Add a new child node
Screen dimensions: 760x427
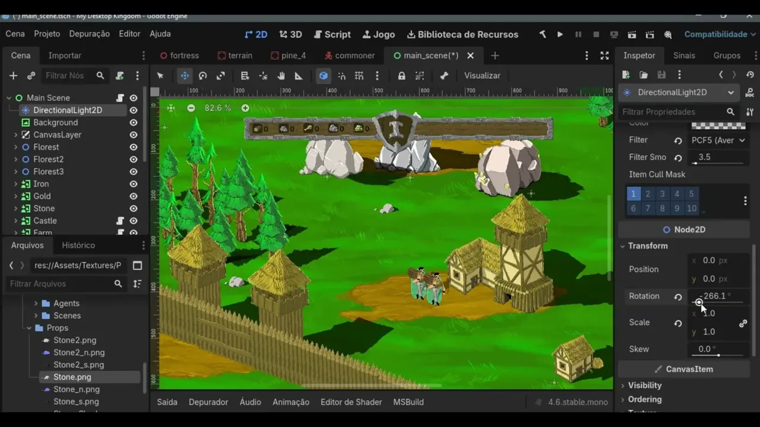(x=13, y=75)
